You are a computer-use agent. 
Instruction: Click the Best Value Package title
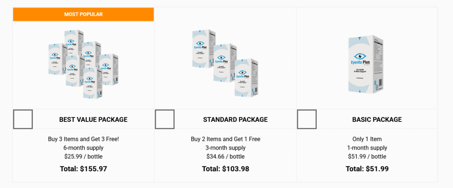(x=93, y=120)
